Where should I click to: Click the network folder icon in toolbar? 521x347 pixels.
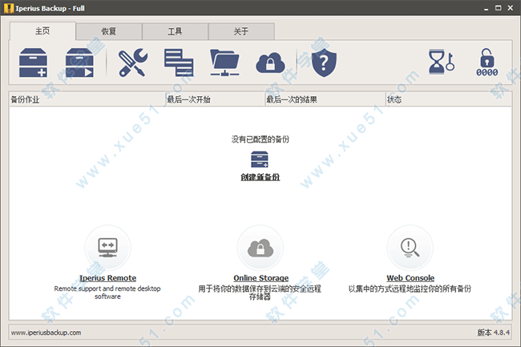[x=224, y=63]
